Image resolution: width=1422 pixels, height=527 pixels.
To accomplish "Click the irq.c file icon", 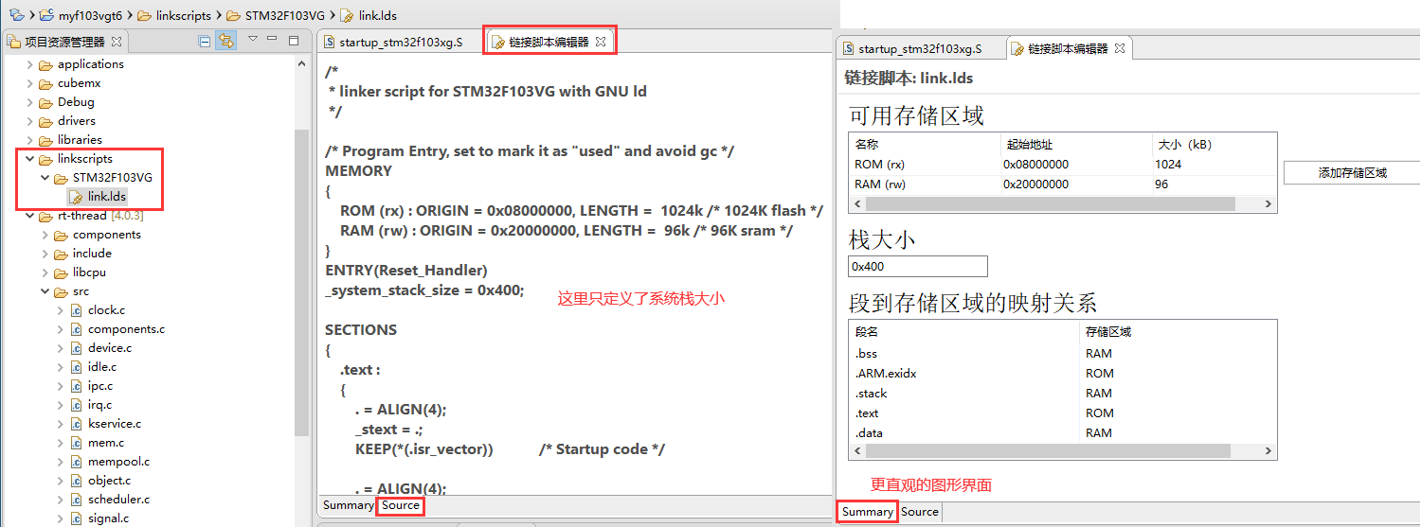I will click(76, 405).
